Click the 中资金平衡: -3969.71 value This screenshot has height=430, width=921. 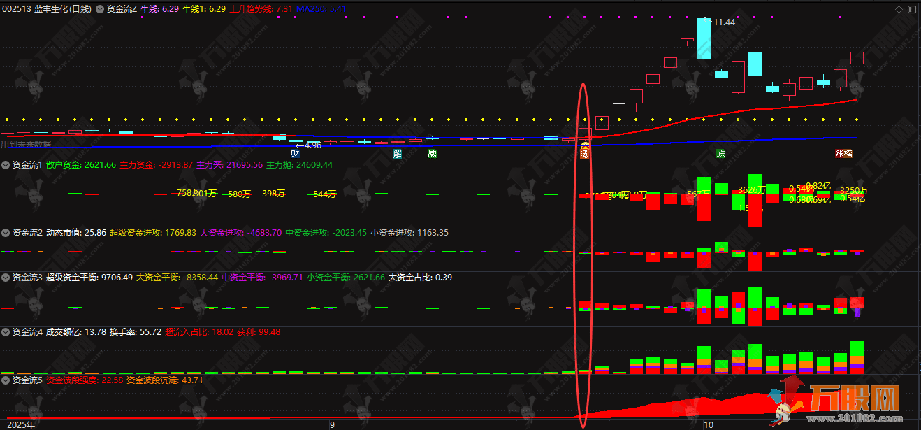(262, 277)
